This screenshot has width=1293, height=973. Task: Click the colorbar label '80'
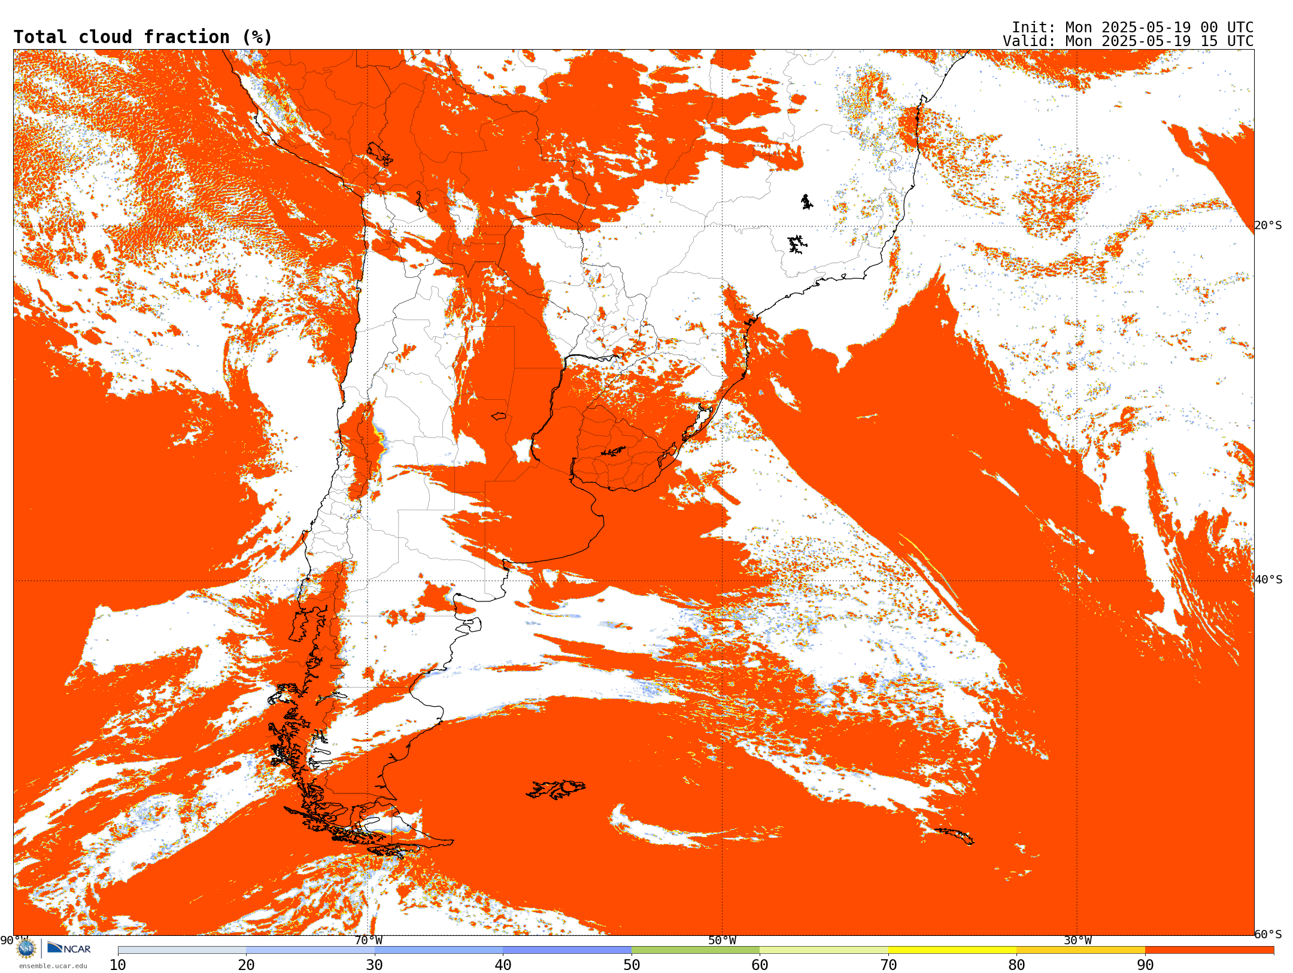click(1016, 965)
